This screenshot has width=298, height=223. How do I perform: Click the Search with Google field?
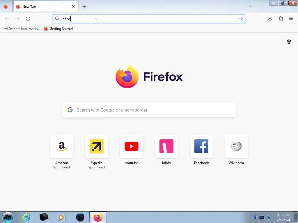(149, 110)
